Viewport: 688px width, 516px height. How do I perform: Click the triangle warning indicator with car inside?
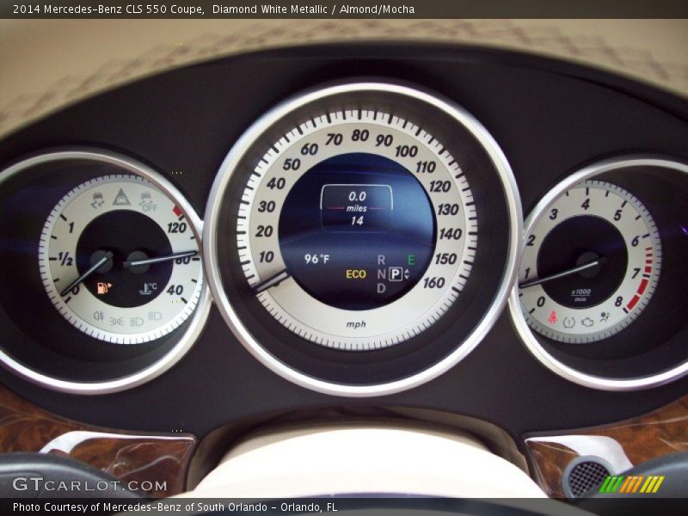(x=121, y=197)
